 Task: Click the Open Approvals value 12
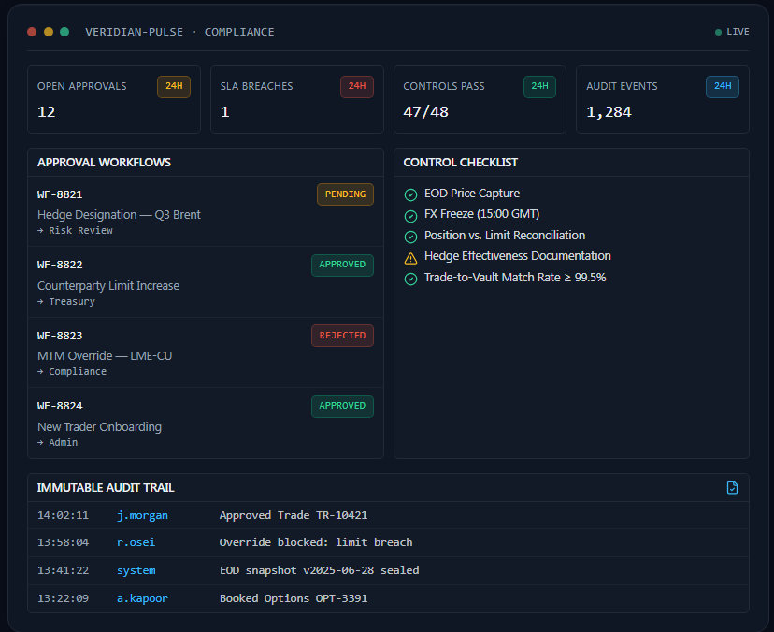pos(47,112)
